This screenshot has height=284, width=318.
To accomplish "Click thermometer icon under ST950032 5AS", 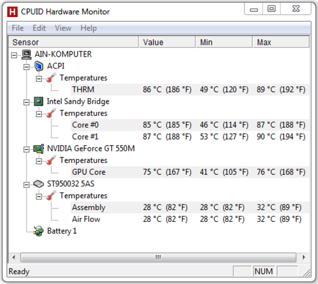I will pyautogui.click(x=51, y=196).
